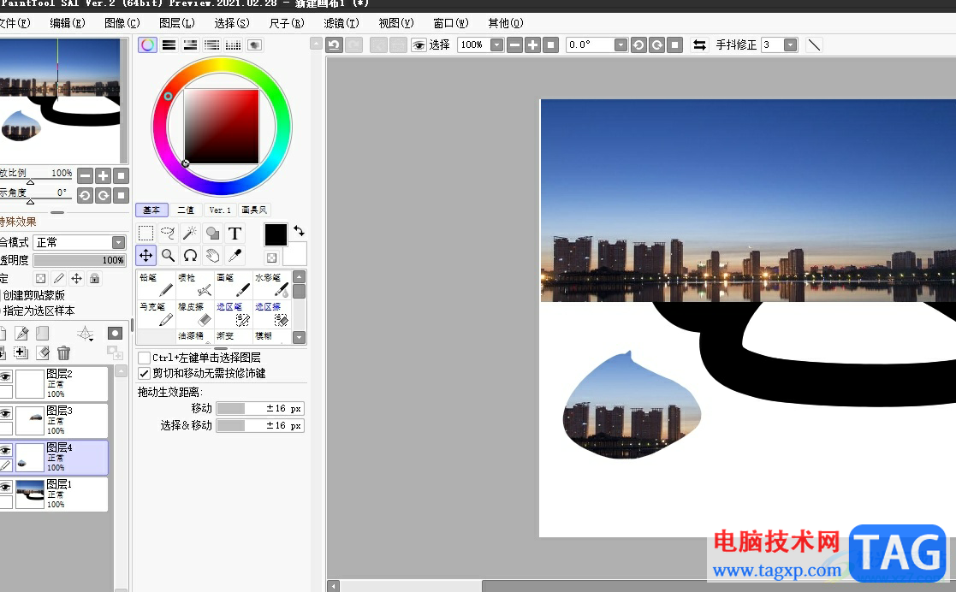Open the 其他(O) menu
The image size is (956, 592).
[x=506, y=23]
